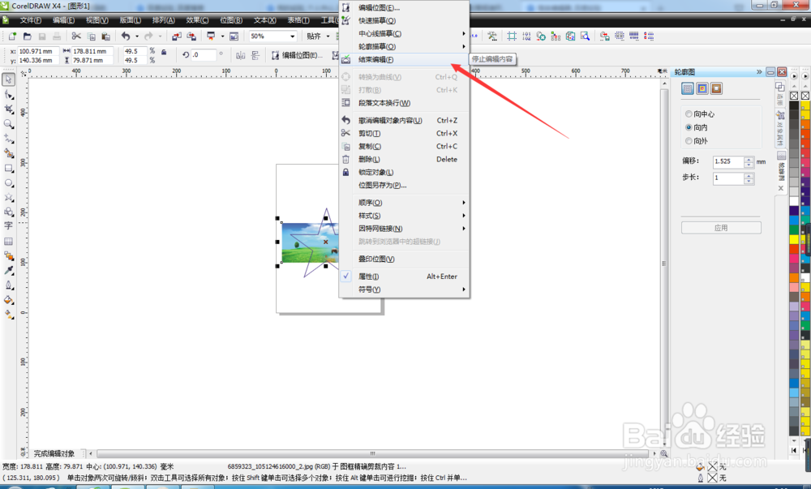This screenshot has width=811, height=489.
Task: Collapse the 轮廓图 docker with » chevron
Action: click(759, 72)
